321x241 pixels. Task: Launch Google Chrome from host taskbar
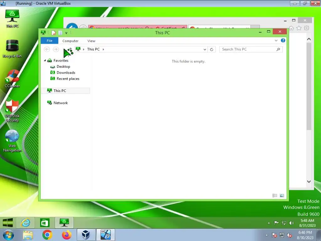[x=47, y=235]
